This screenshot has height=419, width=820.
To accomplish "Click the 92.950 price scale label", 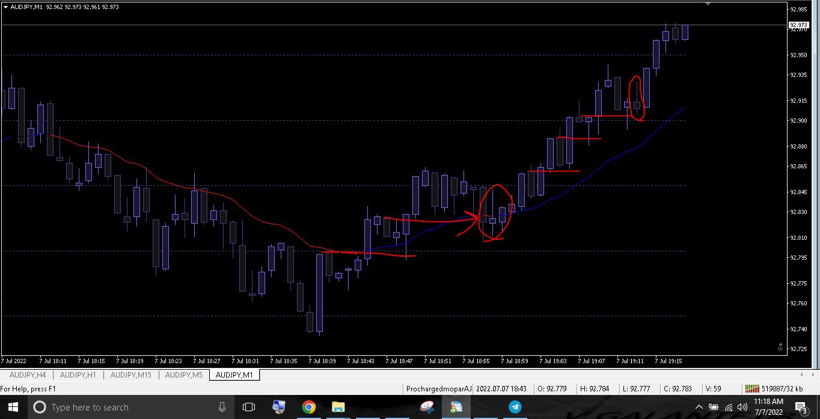I will 798,55.
